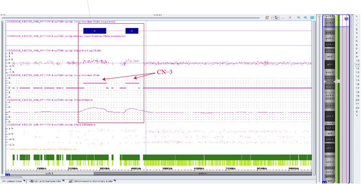361x184 pixels.
Task: Click the next chromosome '>' arrow
Action: (x=356, y=20)
